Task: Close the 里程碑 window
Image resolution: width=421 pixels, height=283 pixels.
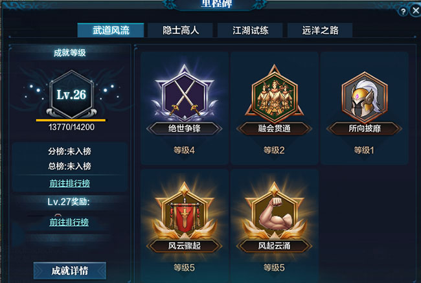Action: coord(416,11)
